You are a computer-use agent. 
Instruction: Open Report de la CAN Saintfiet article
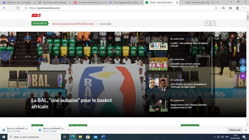click(189, 106)
